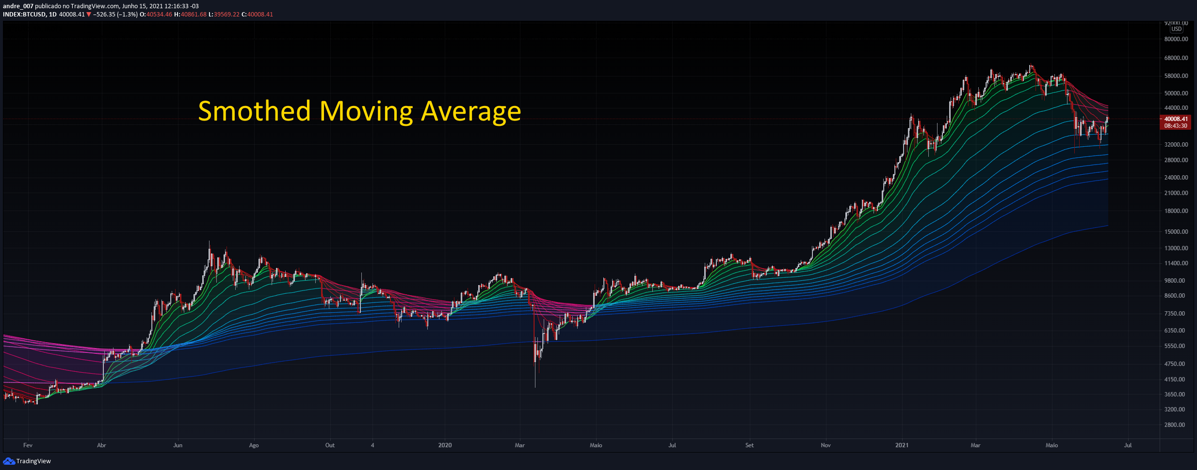Click the 15000.00 price axis label
This screenshot has width=1197, height=470.
point(1176,232)
